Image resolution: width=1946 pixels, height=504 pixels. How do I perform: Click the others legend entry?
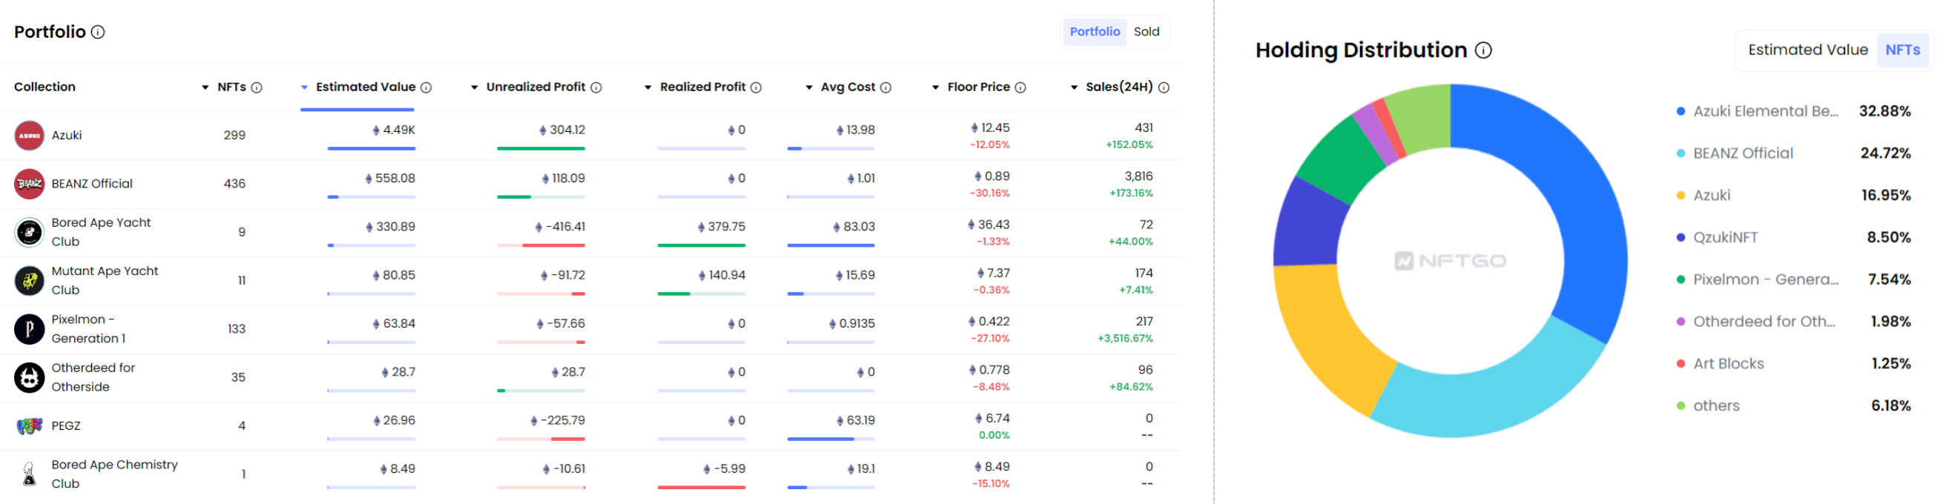coord(1708,406)
